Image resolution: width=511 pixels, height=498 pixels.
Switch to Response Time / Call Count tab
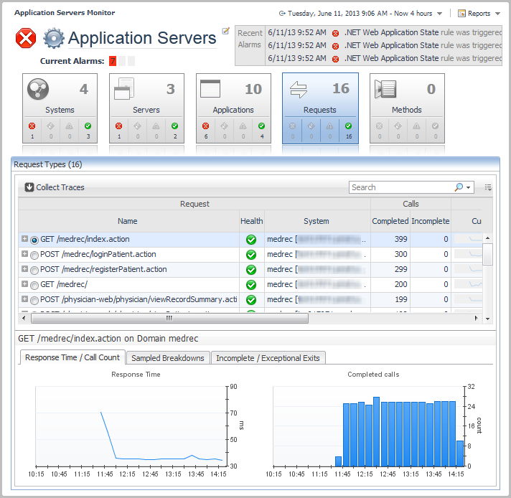(x=72, y=357)
